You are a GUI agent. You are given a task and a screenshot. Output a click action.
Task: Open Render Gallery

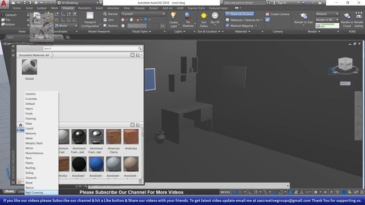pyautogui.click(x=359, y=20)
